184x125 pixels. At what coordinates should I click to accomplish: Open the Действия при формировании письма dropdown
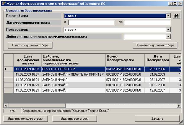point(168,37)
